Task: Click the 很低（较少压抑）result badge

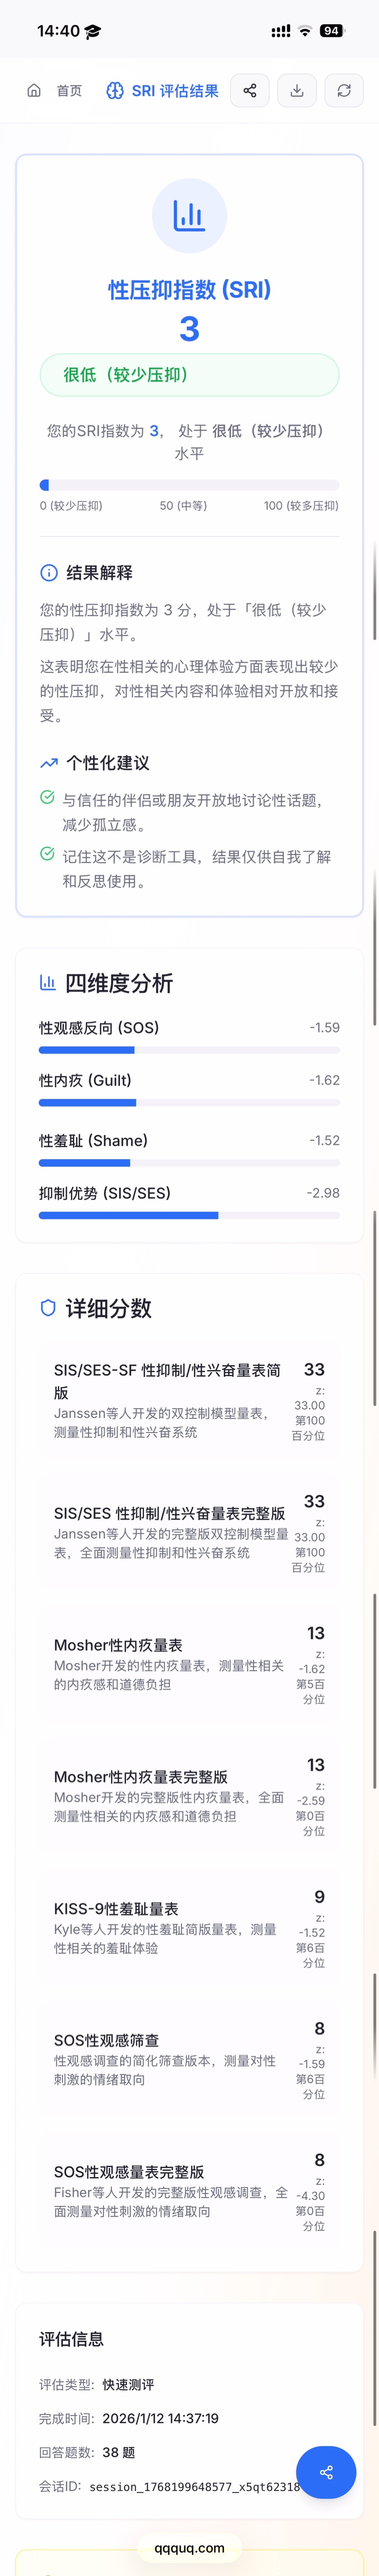Action: tap(189, 375)
